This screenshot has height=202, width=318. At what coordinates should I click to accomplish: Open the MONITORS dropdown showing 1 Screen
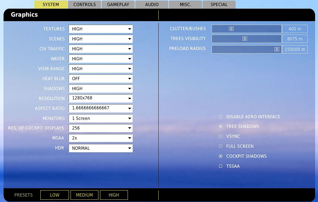click(101, 118)
